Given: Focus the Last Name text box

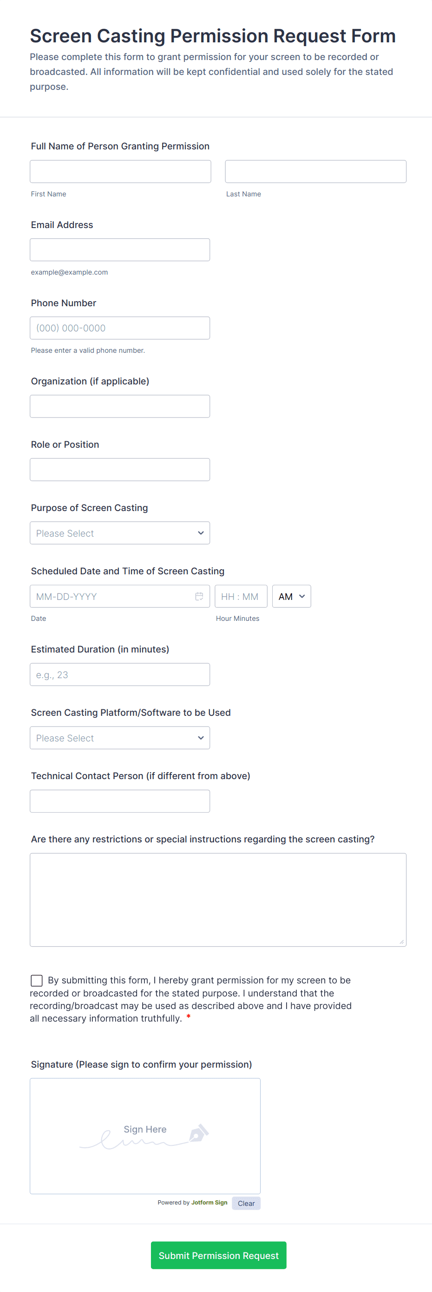Looking at the screenshot, I should point(315,172).
